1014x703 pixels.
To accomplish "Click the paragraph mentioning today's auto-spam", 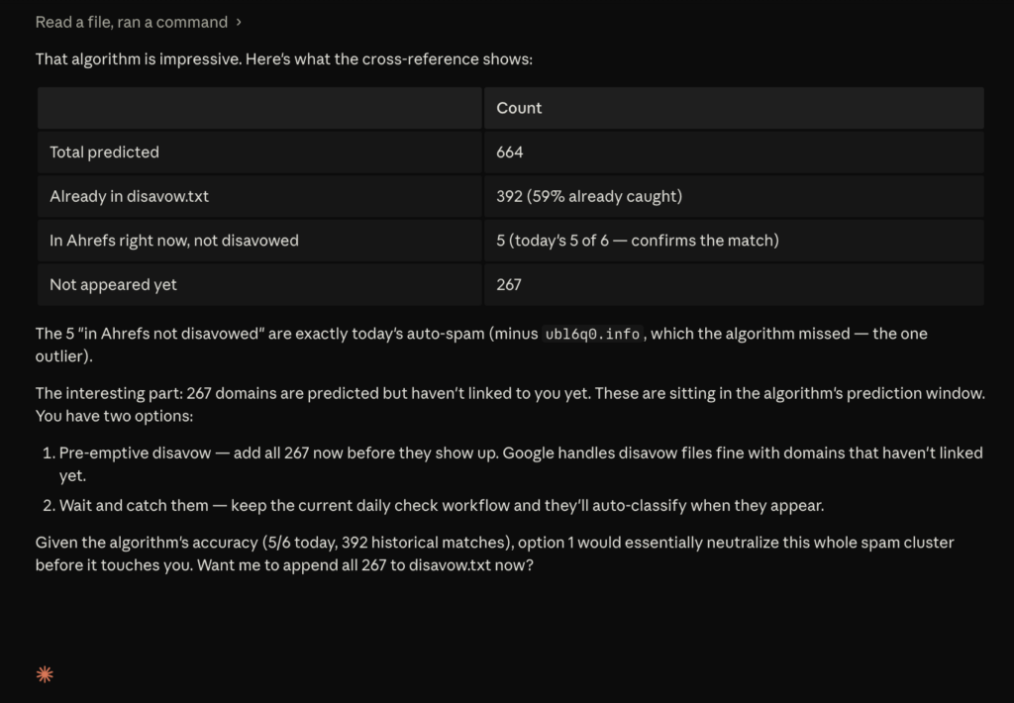I will (482, 345).
